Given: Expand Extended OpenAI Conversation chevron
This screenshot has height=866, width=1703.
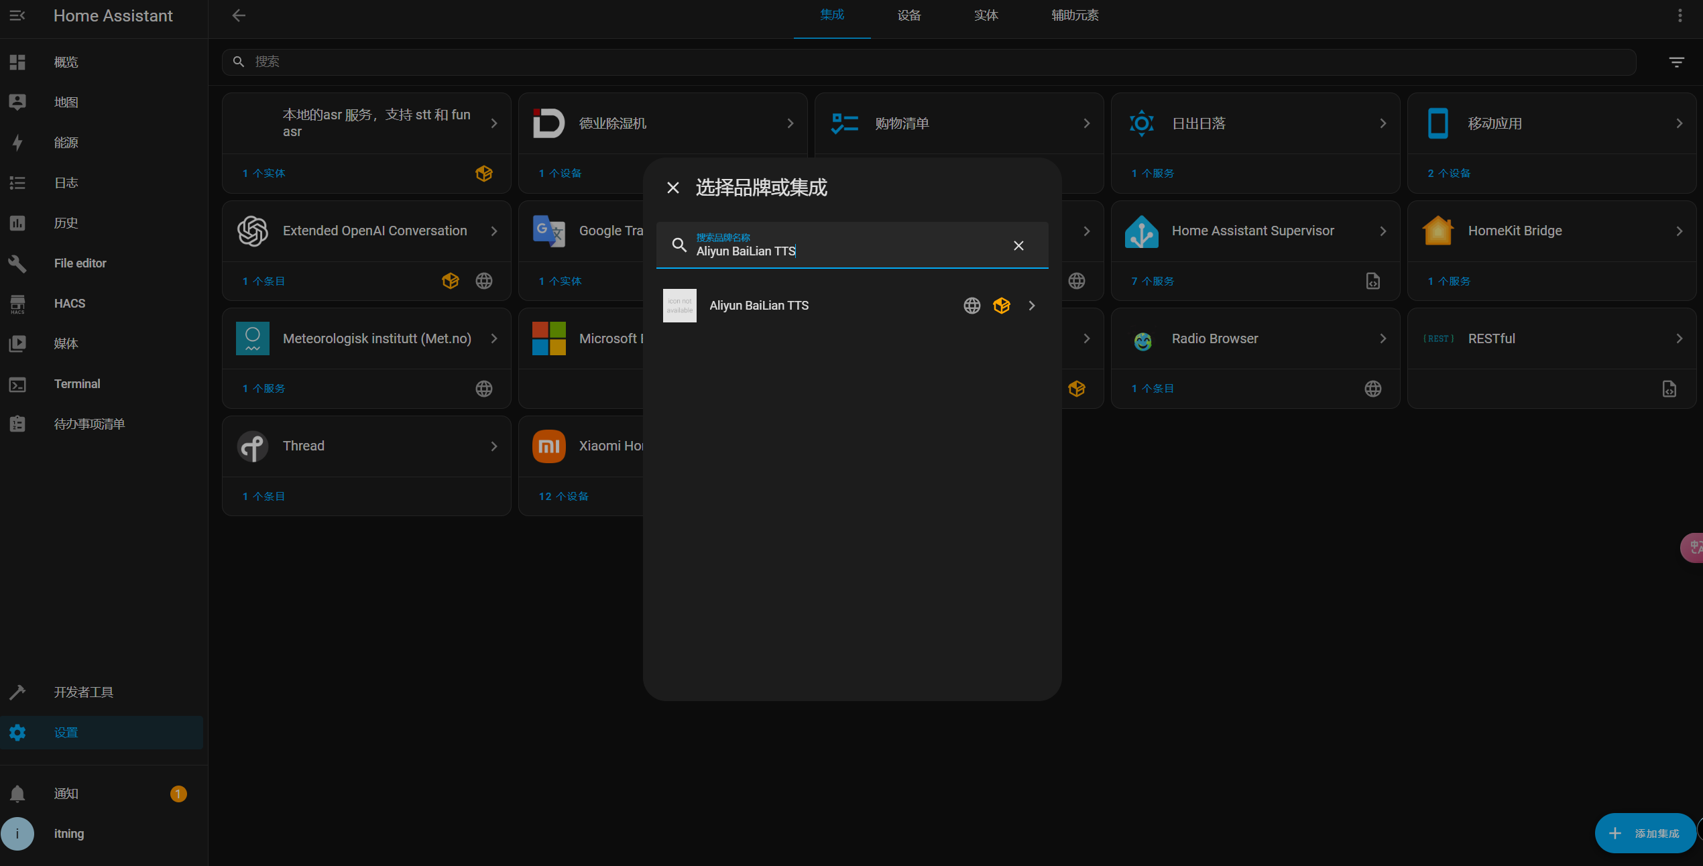Looking at the screenshot, I should (x=494, y=231).
